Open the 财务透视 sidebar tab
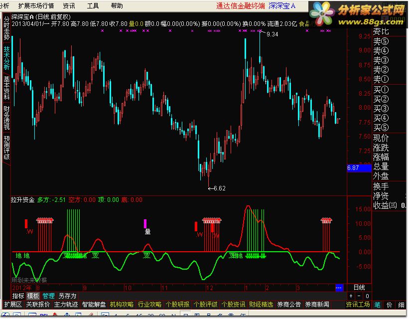 pyautogui.click(x=6, y=118)
